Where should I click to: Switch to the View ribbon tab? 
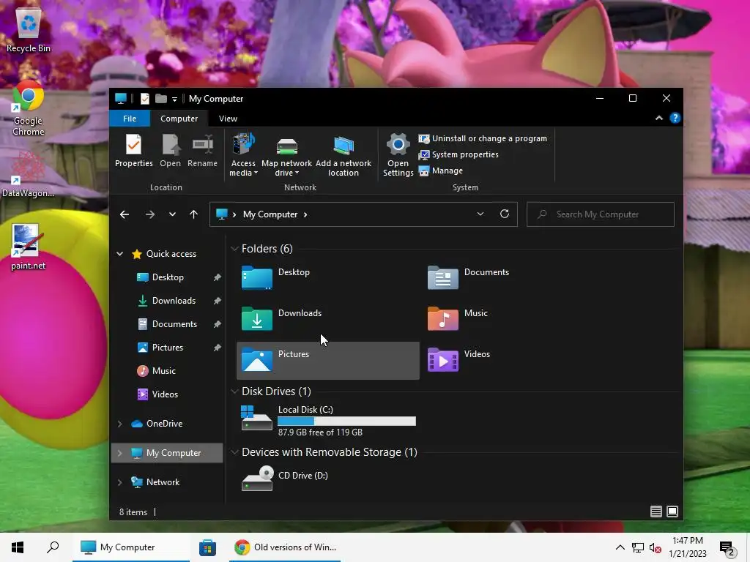click(x=229, y=119)
